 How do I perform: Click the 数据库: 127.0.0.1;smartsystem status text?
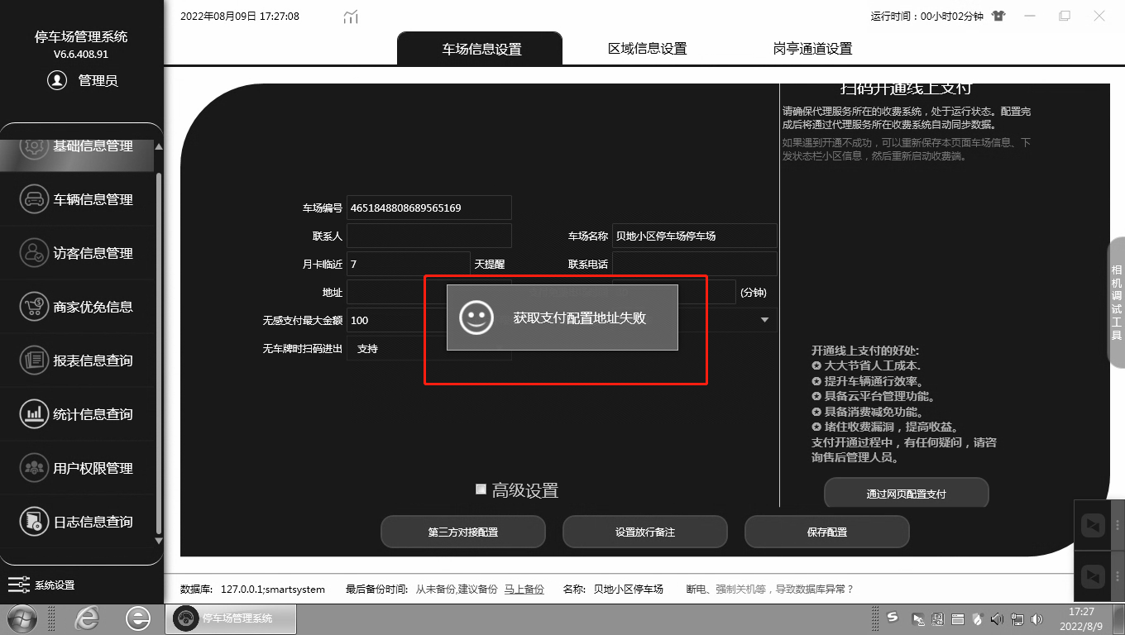[x=252, y=590]
